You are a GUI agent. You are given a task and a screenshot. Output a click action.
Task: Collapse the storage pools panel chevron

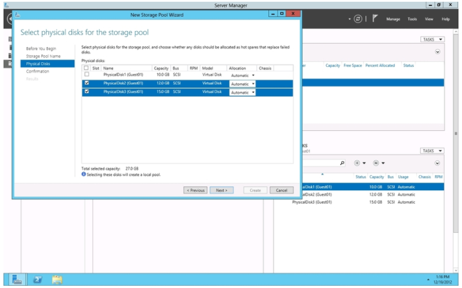click(x=437, y=52)
